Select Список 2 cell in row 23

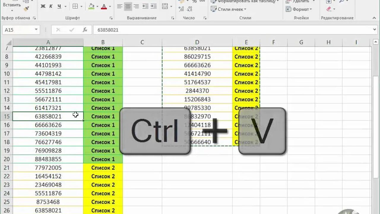[x=103, y=185]
